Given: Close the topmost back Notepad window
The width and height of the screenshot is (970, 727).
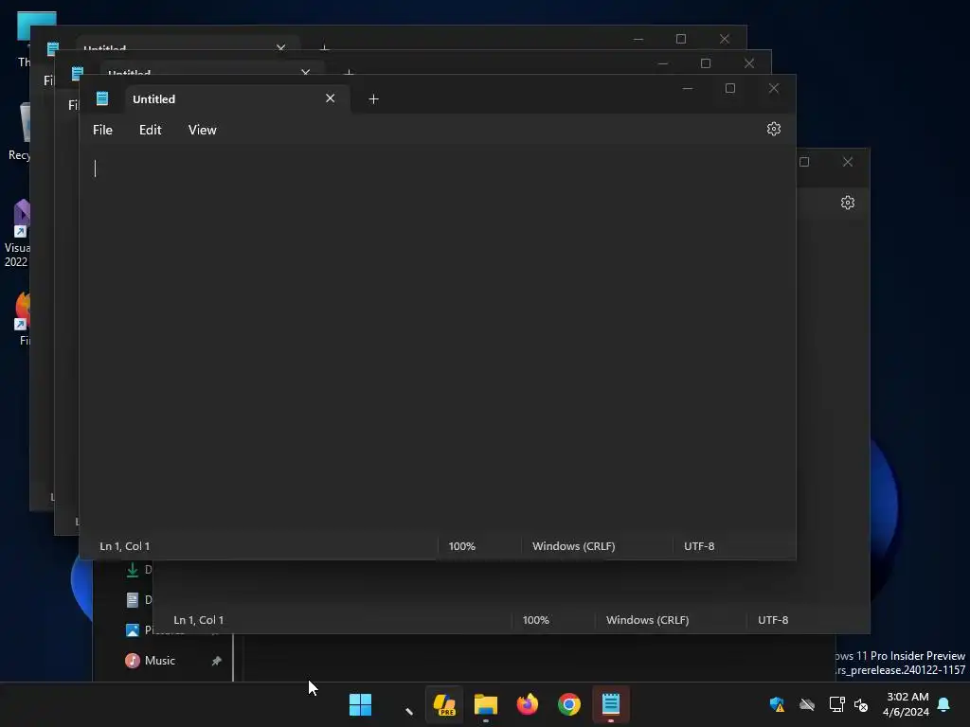Looking at the screenshot, I should tap(725, 39).
